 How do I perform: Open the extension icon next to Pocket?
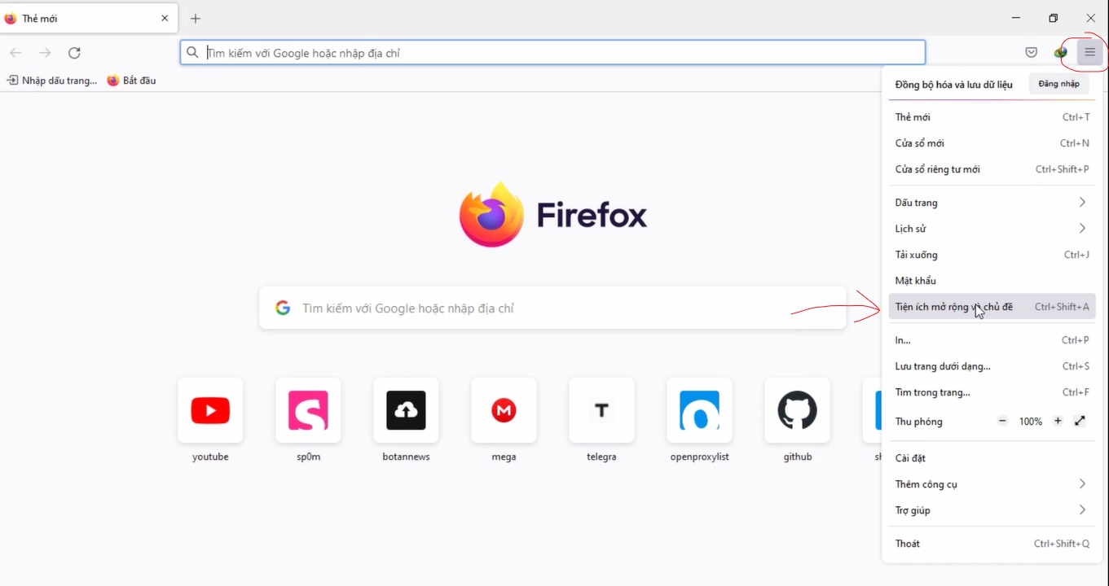point(1060,53)
